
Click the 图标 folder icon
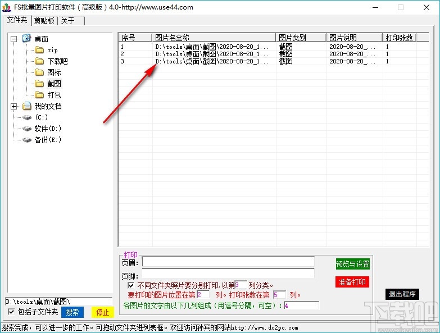point(39,72)
